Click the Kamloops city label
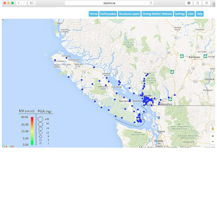This screenshot has width=217, height=202. [x=194, y=57]
